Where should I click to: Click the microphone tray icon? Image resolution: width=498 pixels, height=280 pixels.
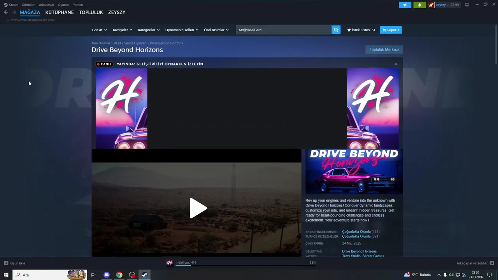[x=445, y=275]
